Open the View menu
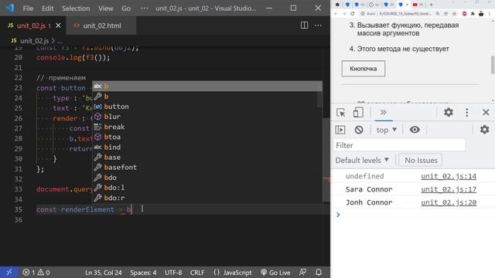This screenshot has width=495, height=278. tap(105, 8)
